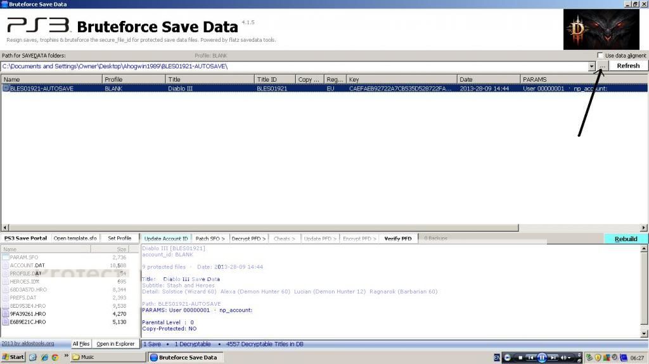The width and height of the screenshot is (649, 364).
Task: Click the Windows Start button
Action: click(x=13, y=357)
